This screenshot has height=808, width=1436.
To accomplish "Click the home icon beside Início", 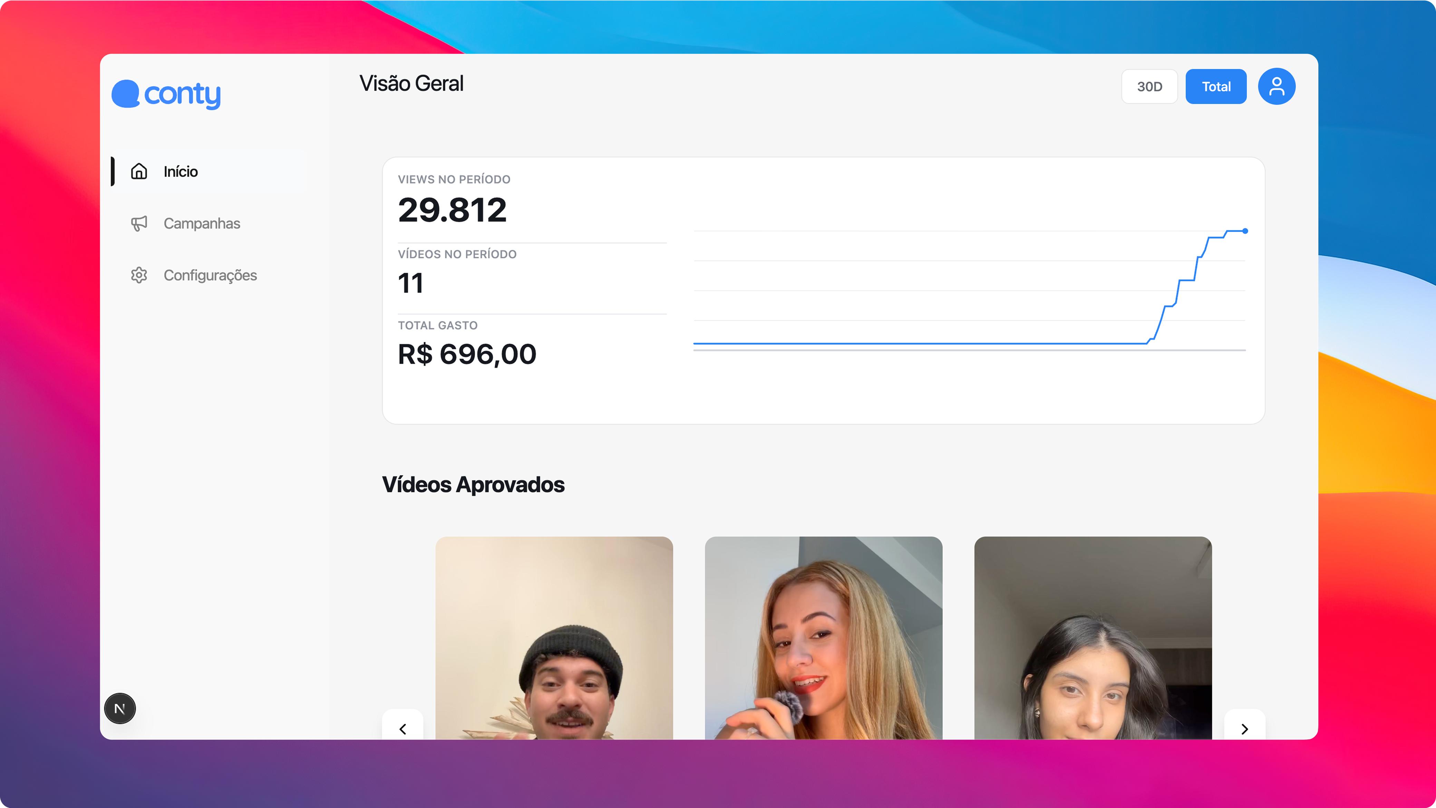I will (x=139, y=171).
